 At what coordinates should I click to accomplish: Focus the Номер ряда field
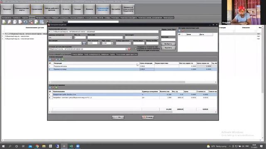tap(139, 43)
